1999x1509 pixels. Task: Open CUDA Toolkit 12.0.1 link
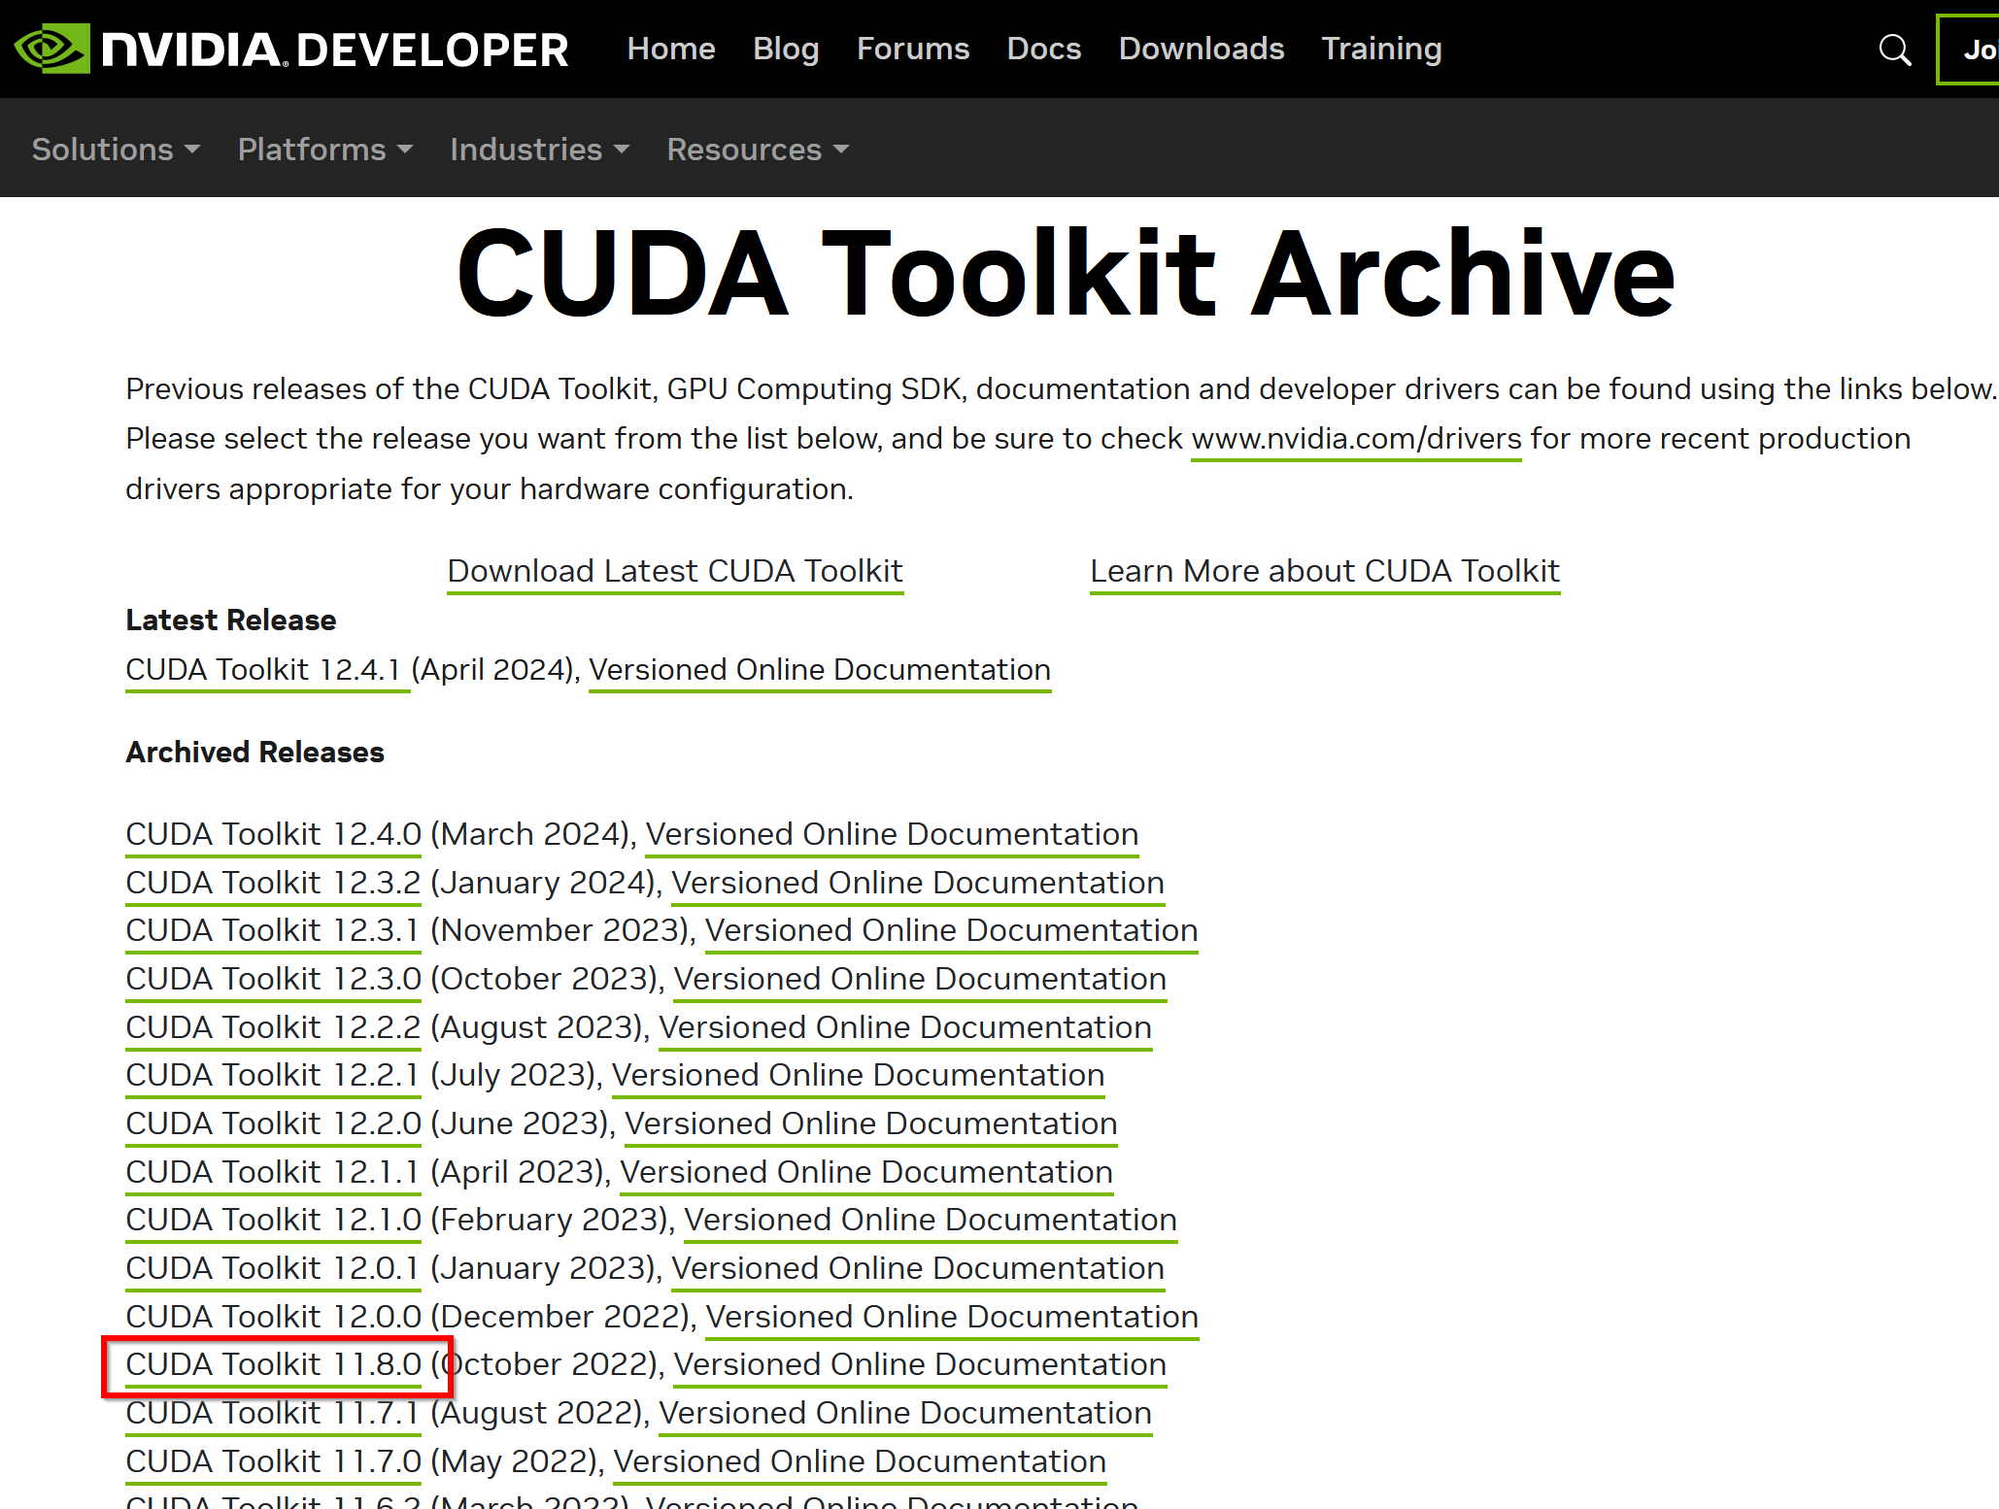point(273,1268)
